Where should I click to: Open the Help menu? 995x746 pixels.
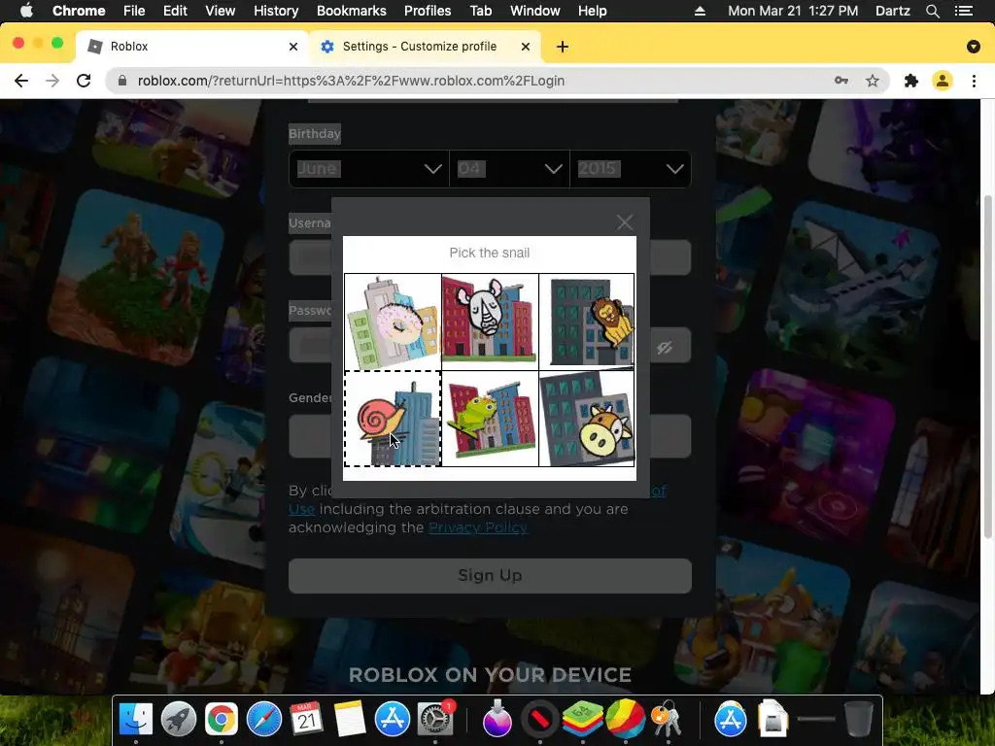[x=592, y=11]
